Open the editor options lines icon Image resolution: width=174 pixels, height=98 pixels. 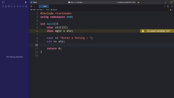pyautogui.click(x=168, y=7)
